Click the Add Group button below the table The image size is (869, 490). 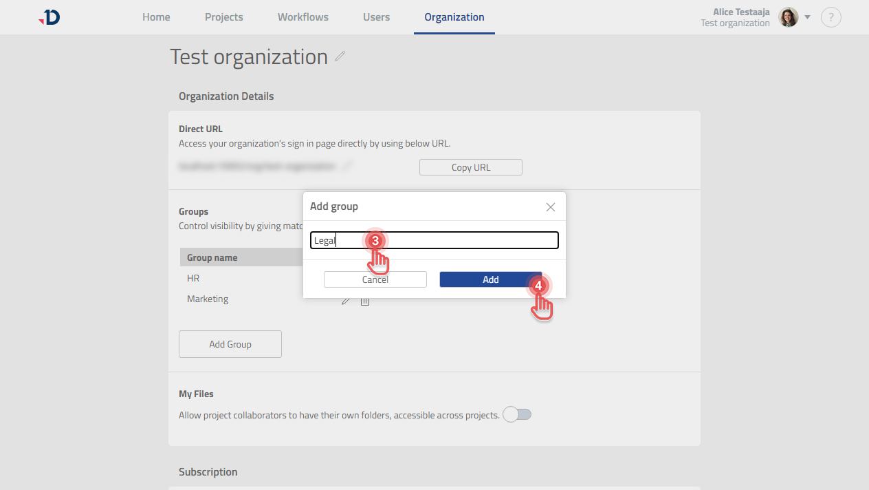pyautogui.click(x=230, y=344)
